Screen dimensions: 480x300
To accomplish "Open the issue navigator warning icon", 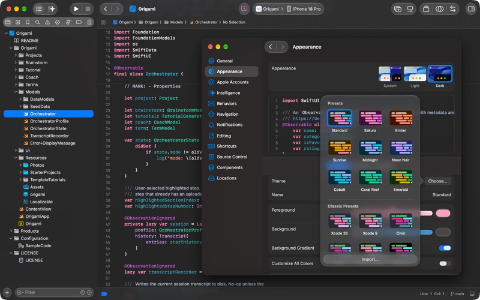I will click(x=47, y=22).
